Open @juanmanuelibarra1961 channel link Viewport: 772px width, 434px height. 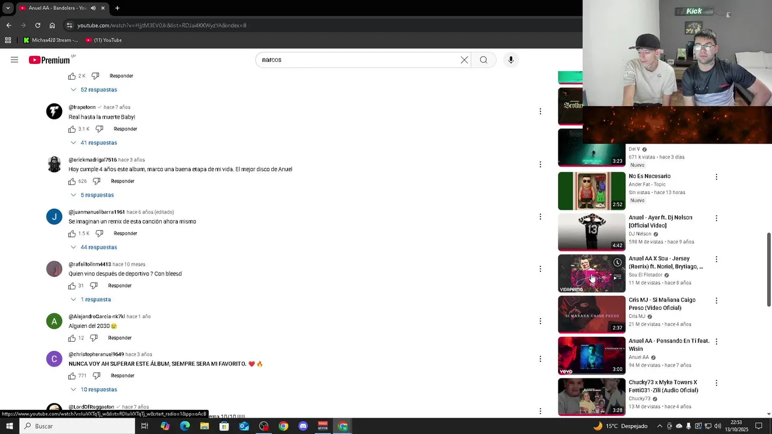tap(96, 212)
